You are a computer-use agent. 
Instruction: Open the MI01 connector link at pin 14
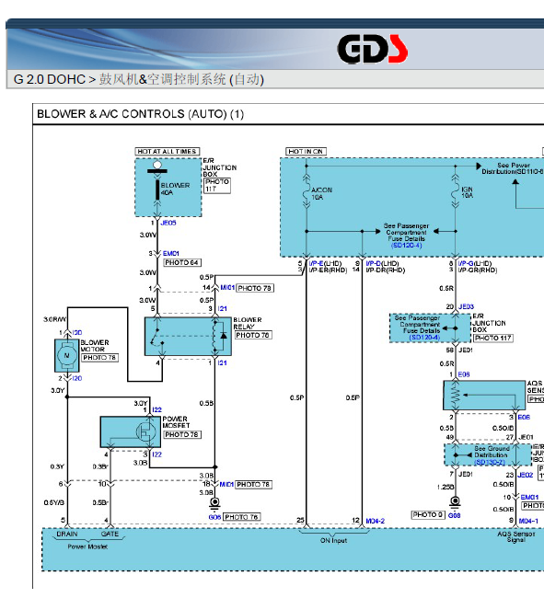point(227,287)
